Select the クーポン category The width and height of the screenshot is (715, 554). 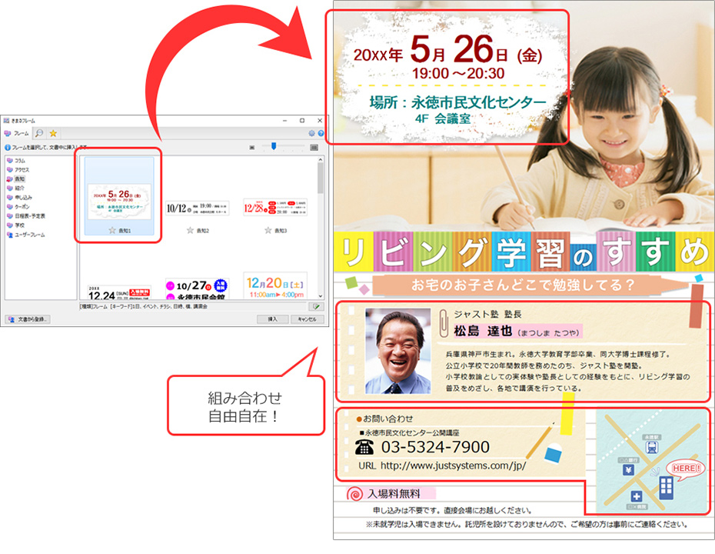(x=22, y=207)
